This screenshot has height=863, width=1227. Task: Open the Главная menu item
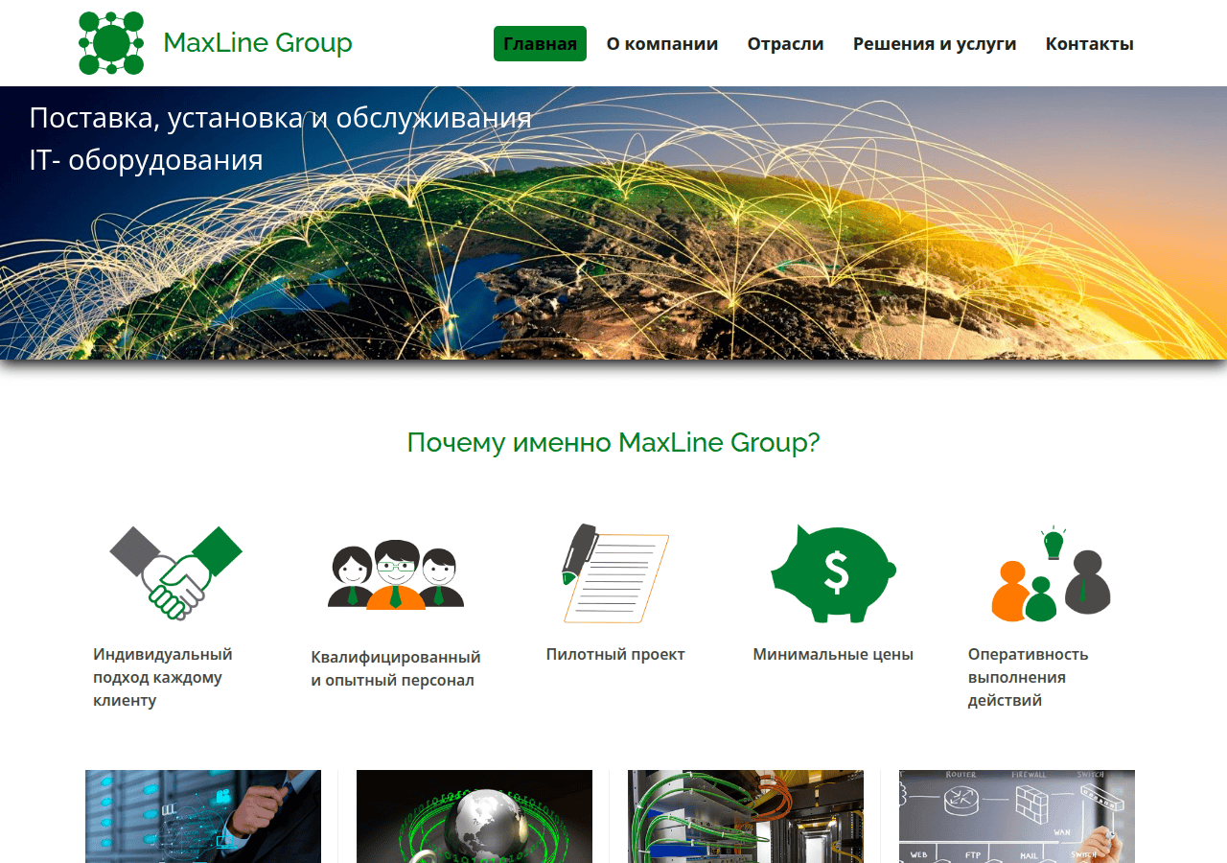(x=540, y=43)
